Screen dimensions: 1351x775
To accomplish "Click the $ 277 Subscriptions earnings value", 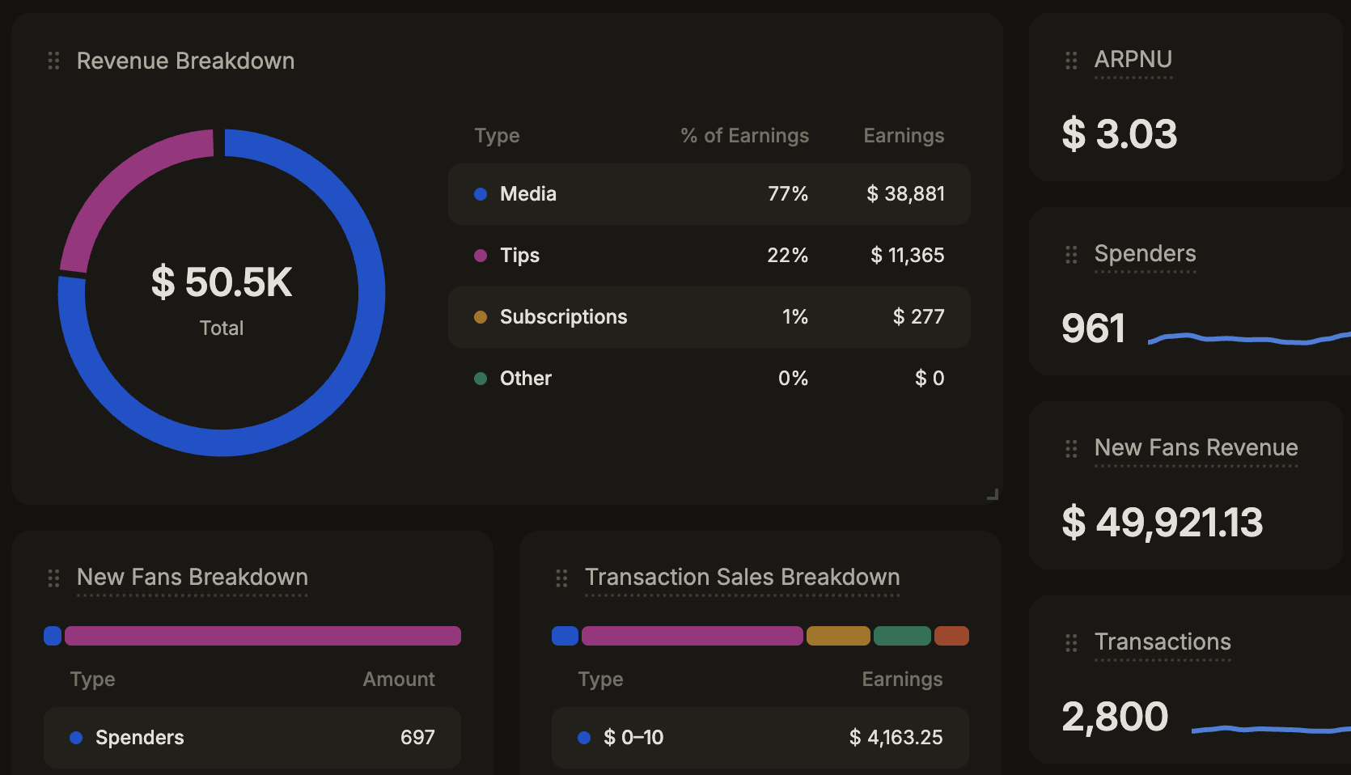I will [x=918, y=317].
